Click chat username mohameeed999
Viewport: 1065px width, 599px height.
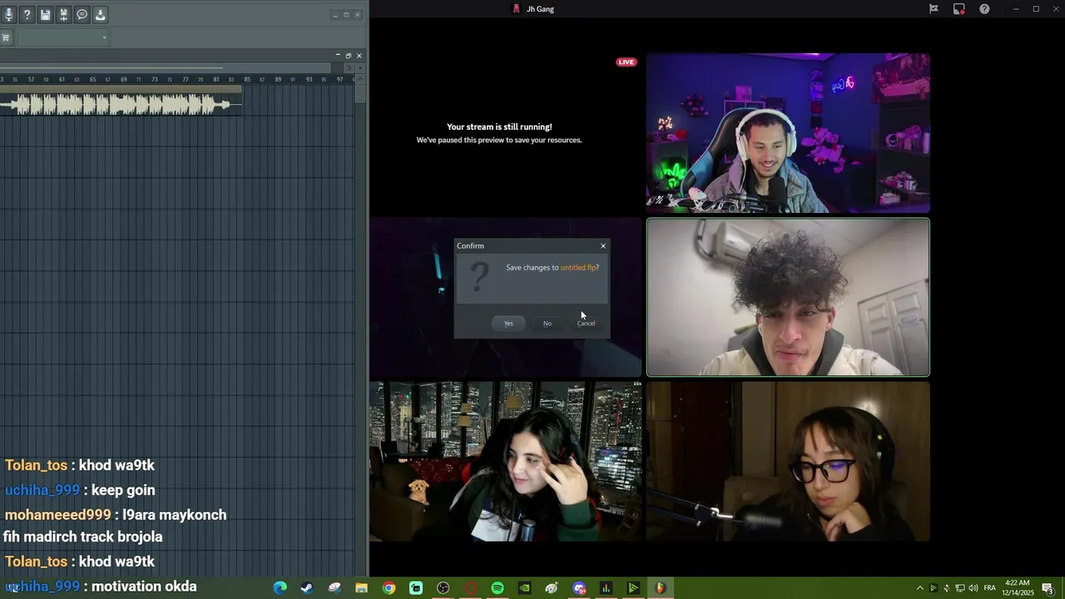pos(57,515)
